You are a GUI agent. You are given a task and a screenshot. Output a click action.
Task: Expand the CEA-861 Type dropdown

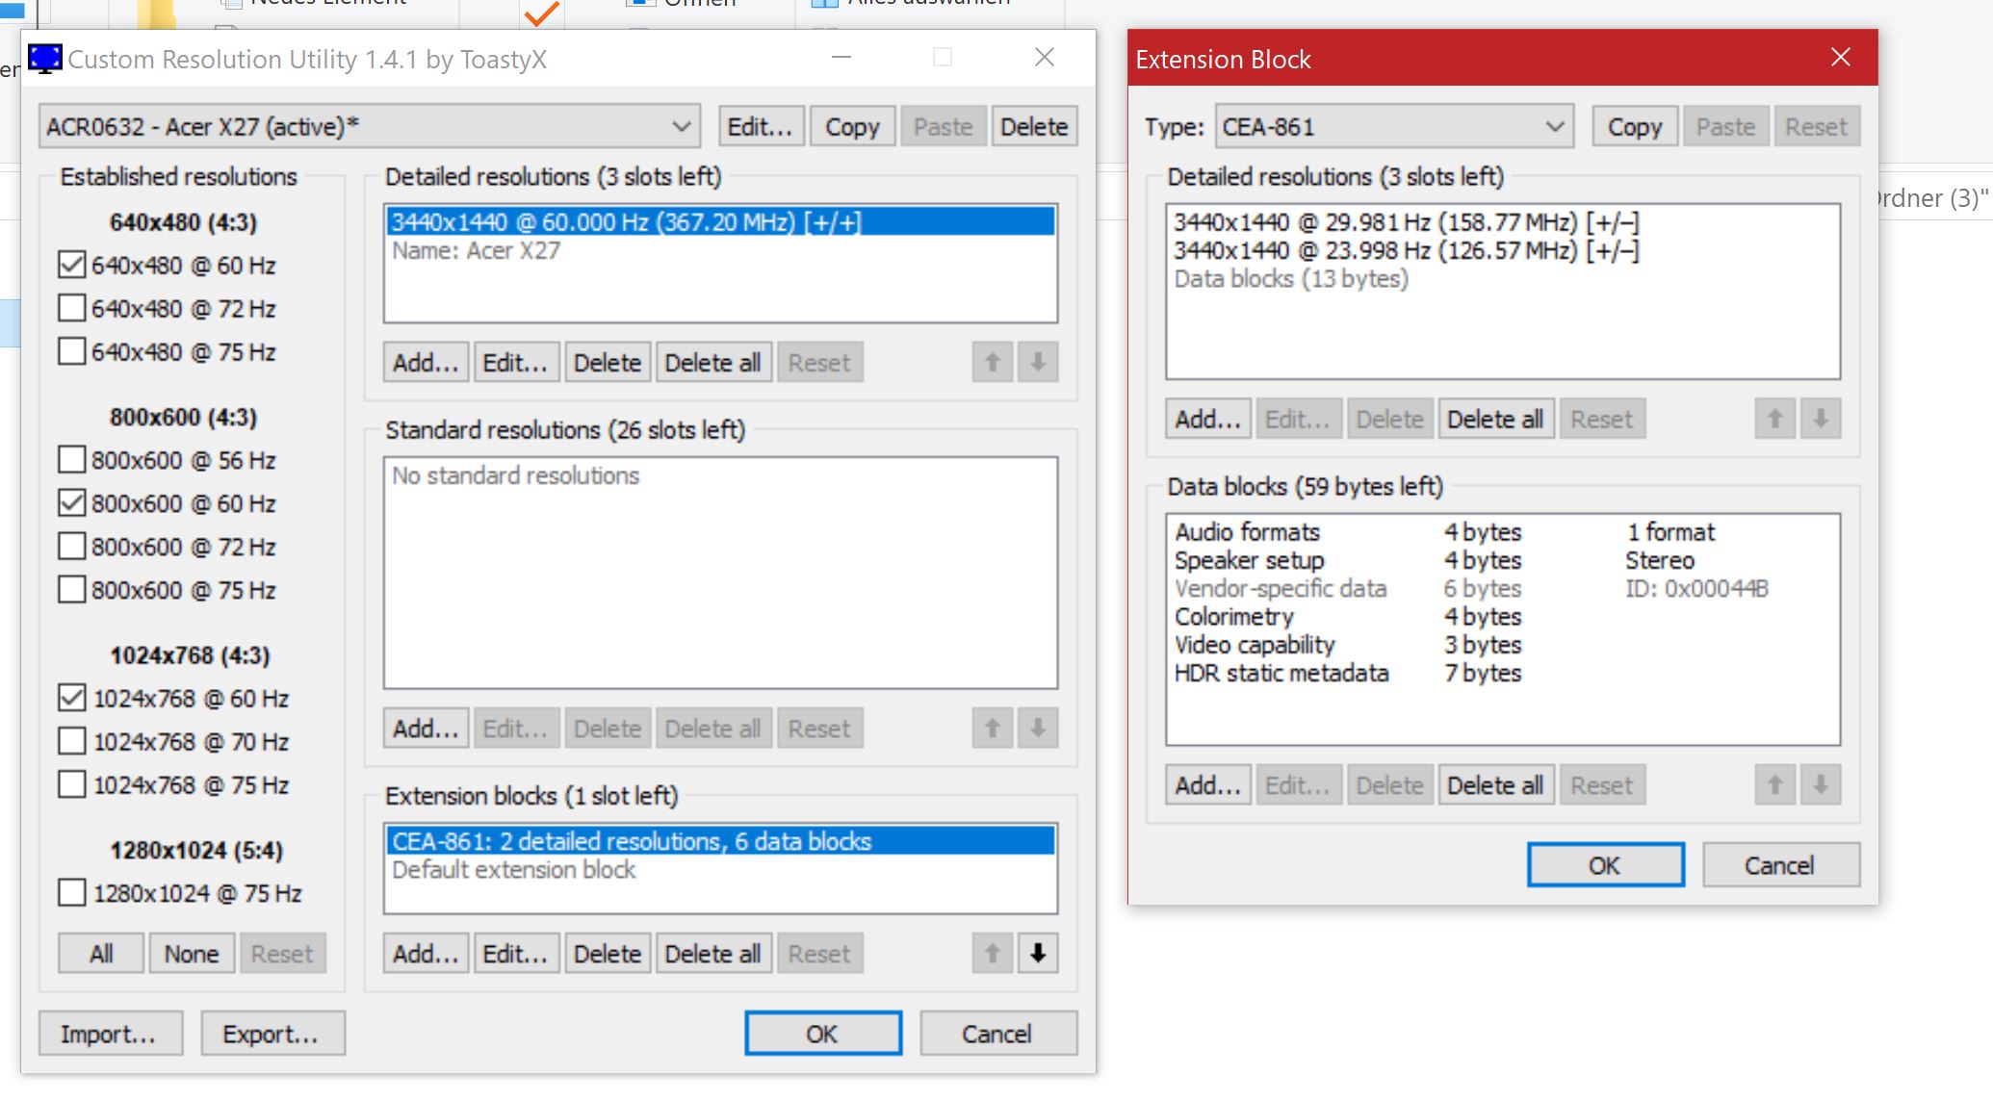(x=1393, y=126)
